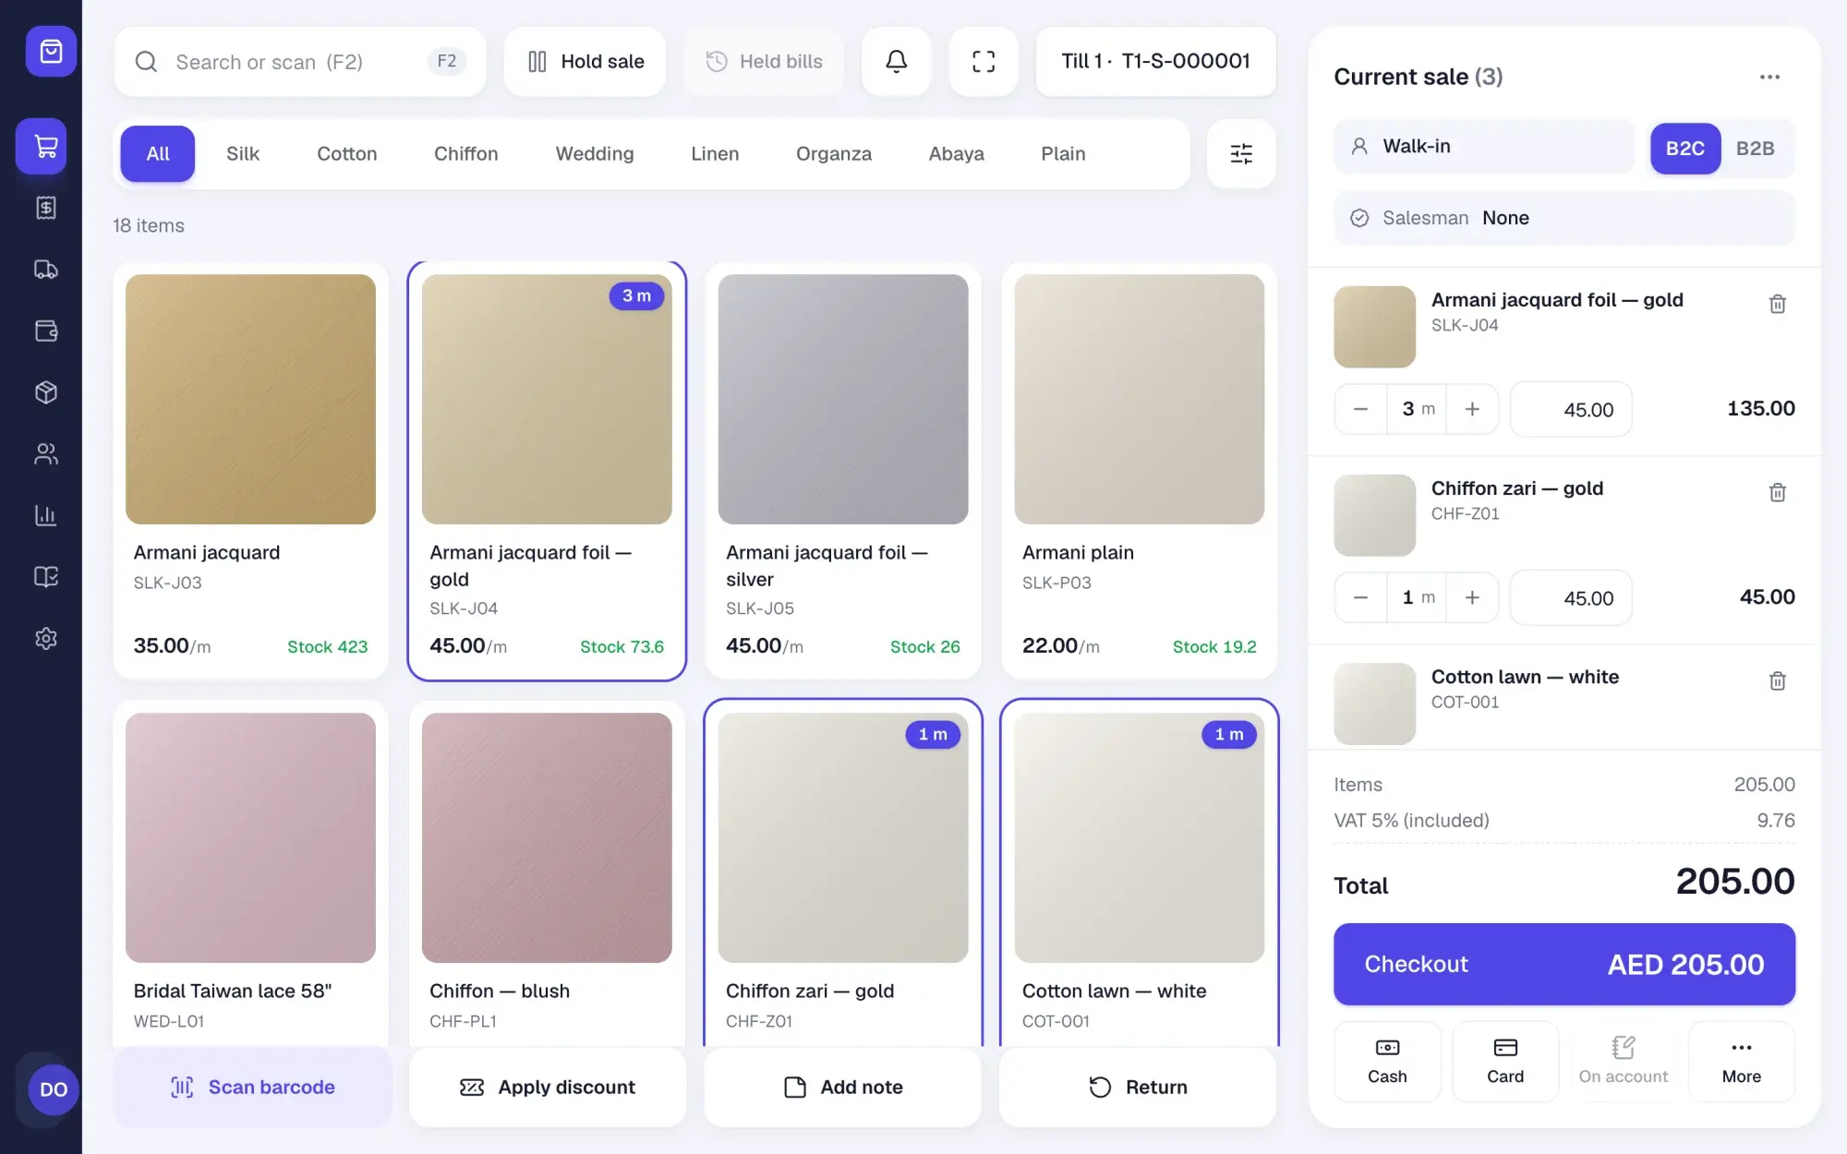Delete Armani jacquard foil gold from sale

1777,304
